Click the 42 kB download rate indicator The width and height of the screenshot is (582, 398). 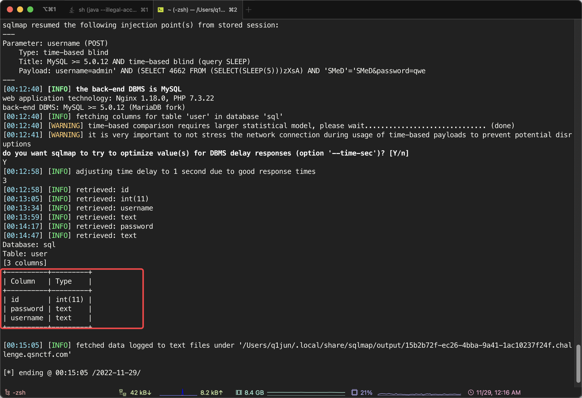tap(141, 392)
